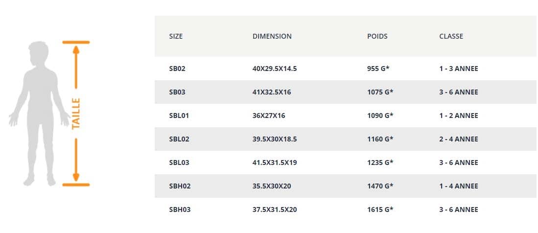538x233 pixels.
Task: Click the 36X27X16 dimension cell
Action: click(x=268, y=116)
